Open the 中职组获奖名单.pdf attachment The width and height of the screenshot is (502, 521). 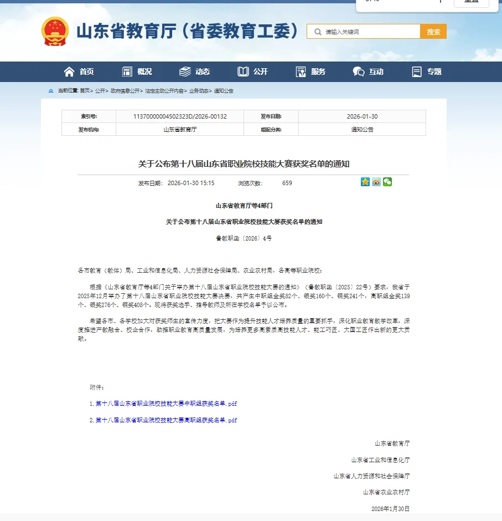pyautogui.click(x=166, y=403)
